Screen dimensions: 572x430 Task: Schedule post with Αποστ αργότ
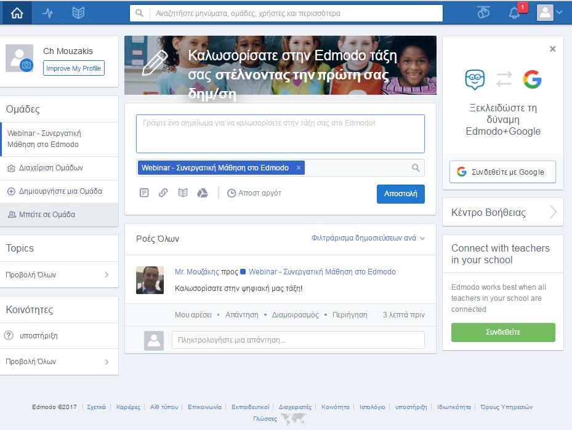[x=254, y=193]
